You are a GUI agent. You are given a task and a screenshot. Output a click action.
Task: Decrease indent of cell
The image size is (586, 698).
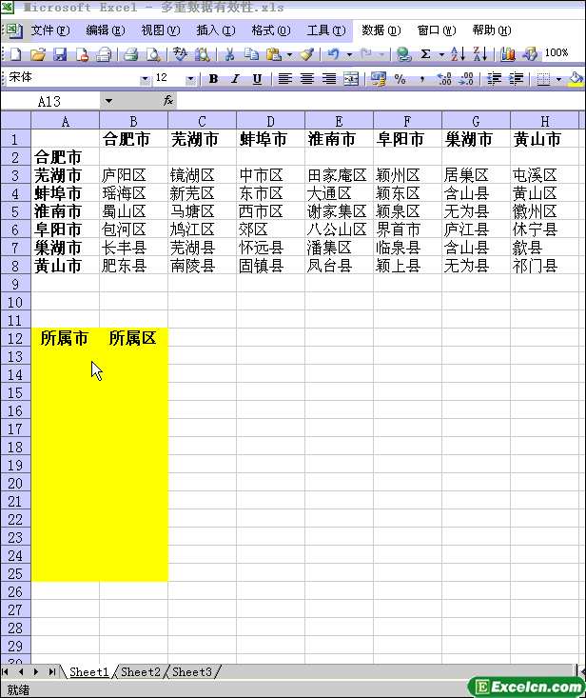pos(494,79)
